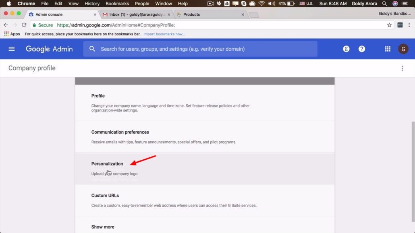Open the account avatar G
Screen dimensions: 415x233
point(403,49)
